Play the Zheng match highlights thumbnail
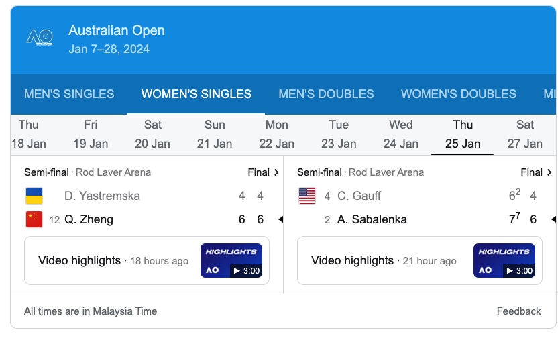The height and width of the screenshot is (338, 560). point(231,260)
